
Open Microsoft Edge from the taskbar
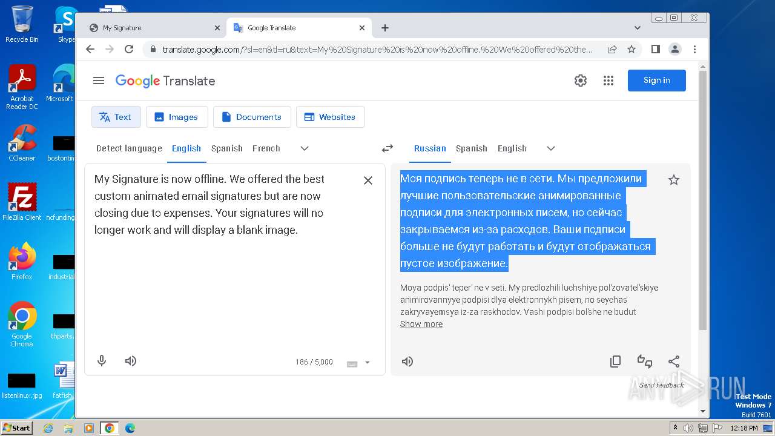tap(130, 428)
